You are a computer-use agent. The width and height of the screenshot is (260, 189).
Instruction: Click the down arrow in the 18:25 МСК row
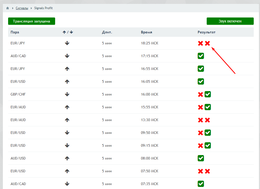[67, 43]
